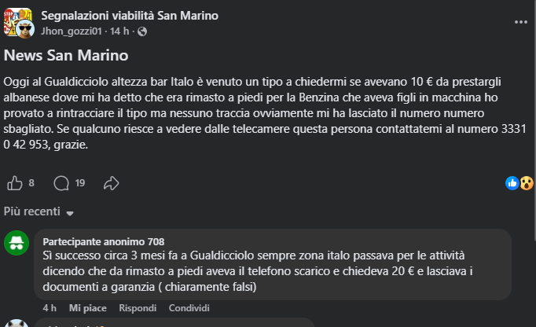Viewport: 536px width, 327px height.
Task: Click the thumbs-up Like icon on post
Action: click(x=15, y=183)
